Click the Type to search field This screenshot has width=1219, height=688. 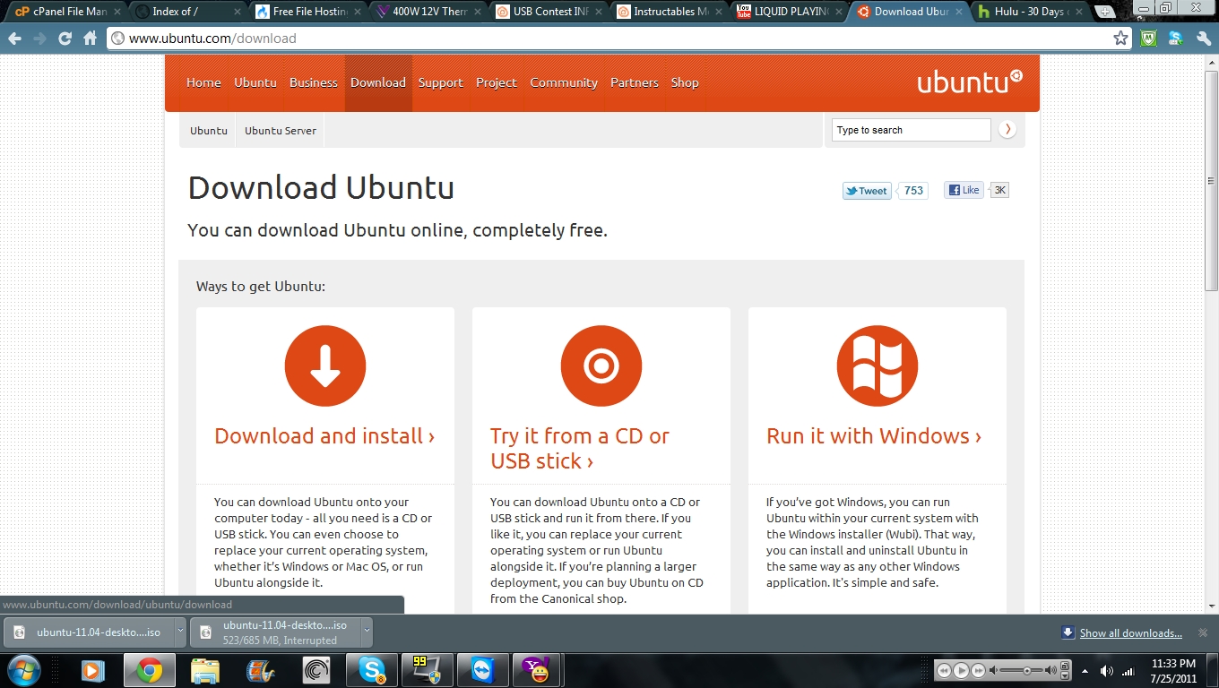click(911, 130)
